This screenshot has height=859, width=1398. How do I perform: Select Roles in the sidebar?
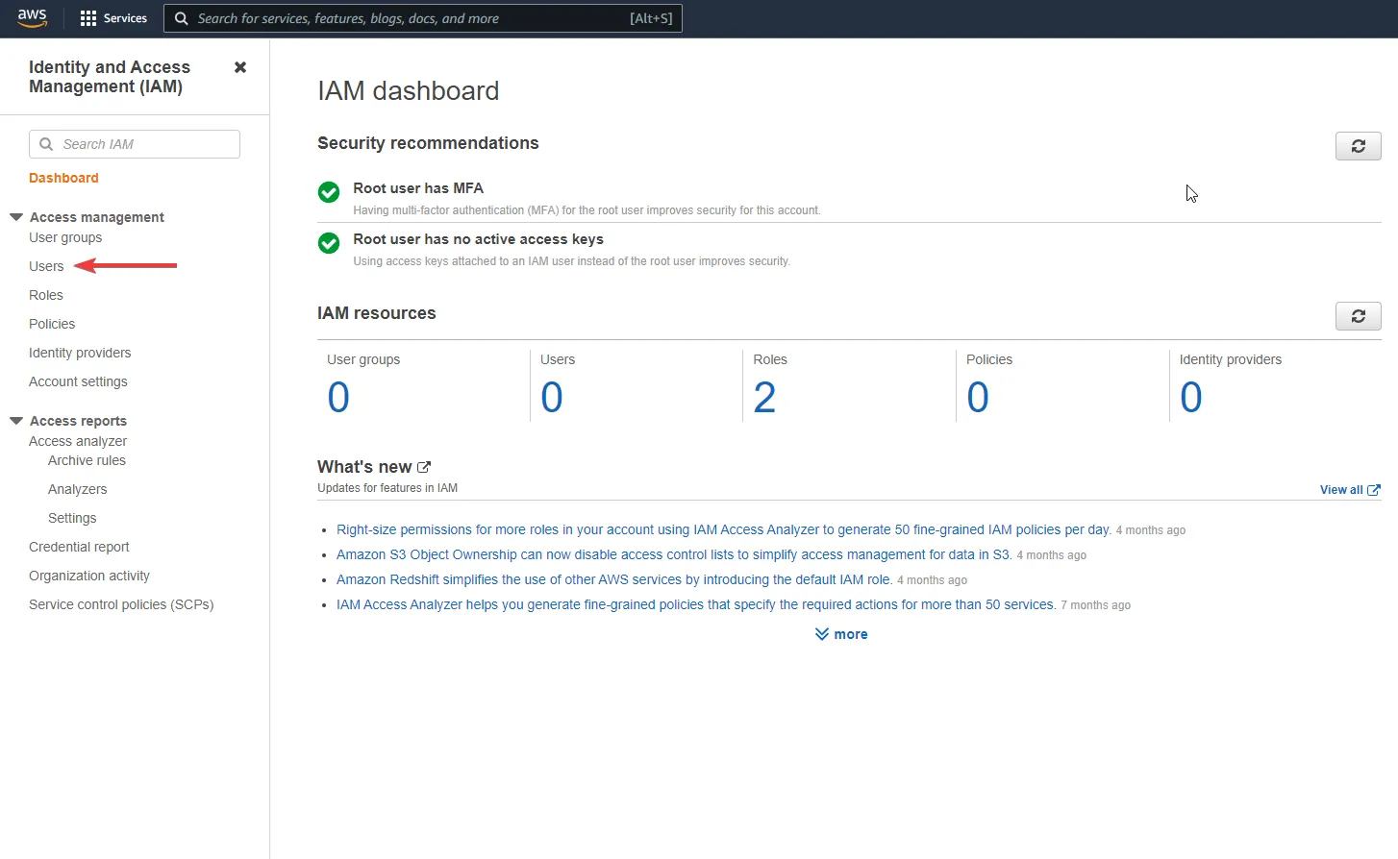[x=45, y=295]
